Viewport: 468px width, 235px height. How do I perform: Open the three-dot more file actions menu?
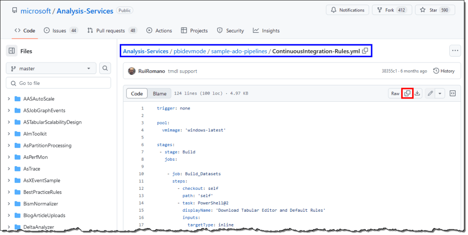coord(455,51)
